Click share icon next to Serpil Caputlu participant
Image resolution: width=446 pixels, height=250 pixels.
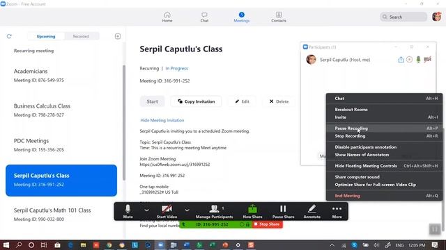click(401, 59)
